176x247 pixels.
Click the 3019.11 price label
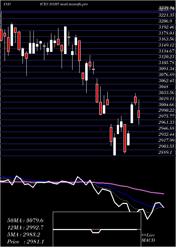click(166, 99)
